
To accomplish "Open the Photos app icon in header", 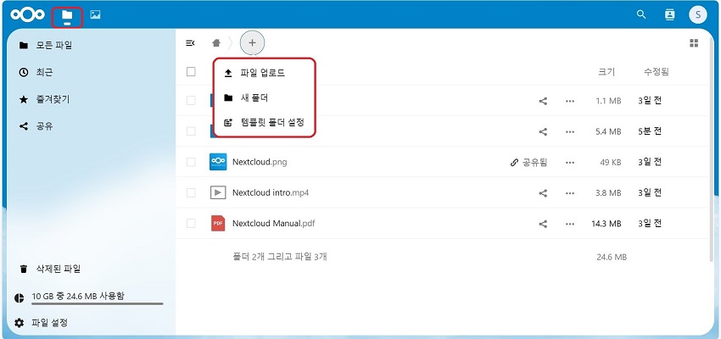I will tap(96, 15).
